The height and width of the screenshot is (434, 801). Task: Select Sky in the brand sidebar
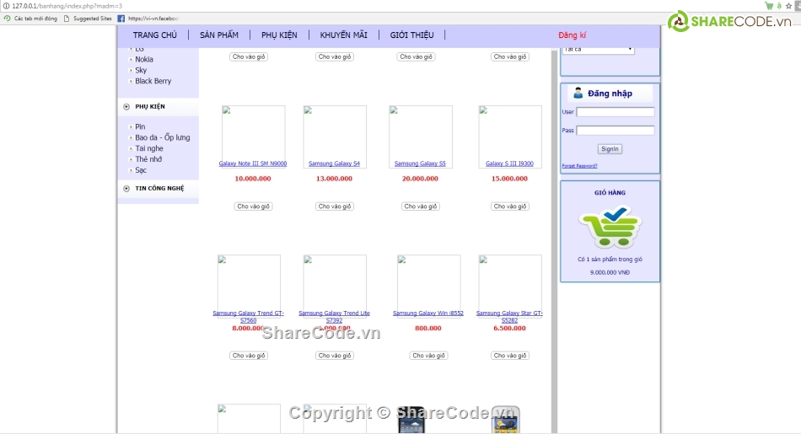point(141,70)
